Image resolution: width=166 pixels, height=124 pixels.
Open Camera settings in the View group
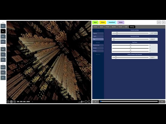pyautogui.click(x=98, y=33)
